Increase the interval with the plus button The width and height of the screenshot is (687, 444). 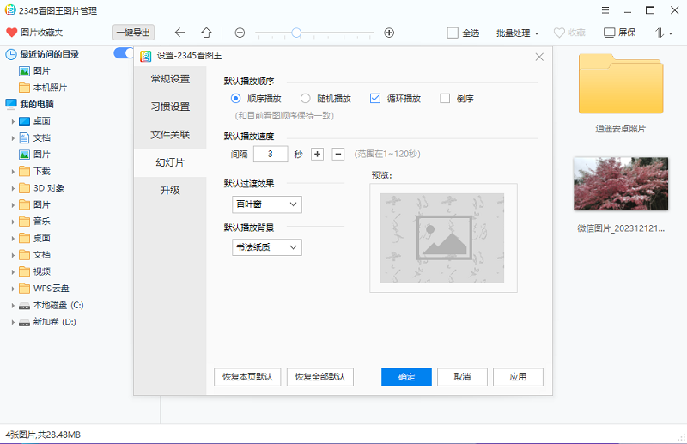click(x=317, y=154)
